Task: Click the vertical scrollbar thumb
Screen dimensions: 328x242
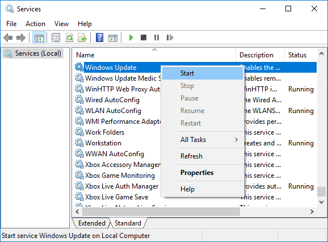Action: [x=322, y=191]
